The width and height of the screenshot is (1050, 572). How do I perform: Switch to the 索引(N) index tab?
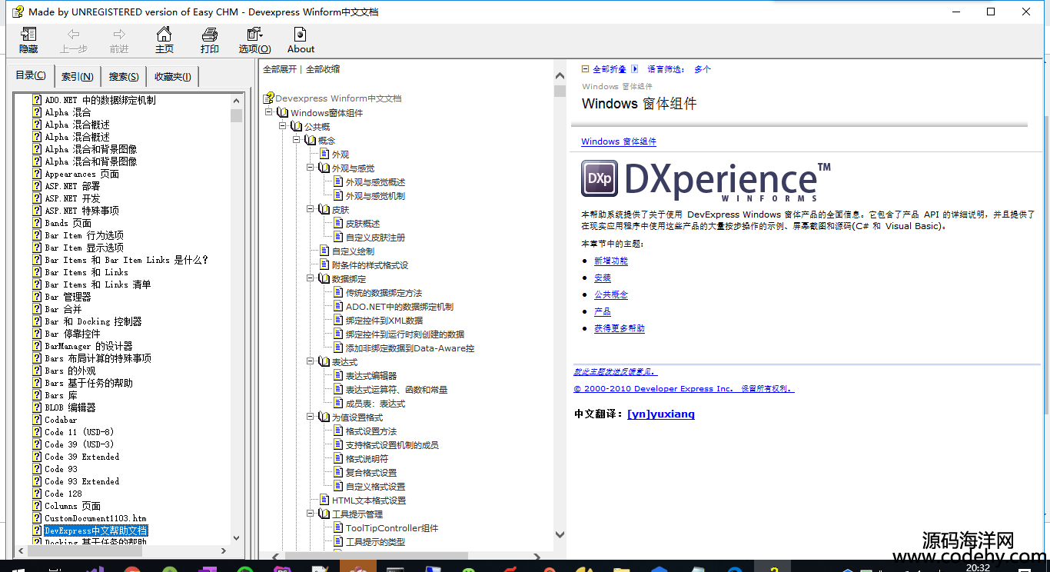coord(78,76)
